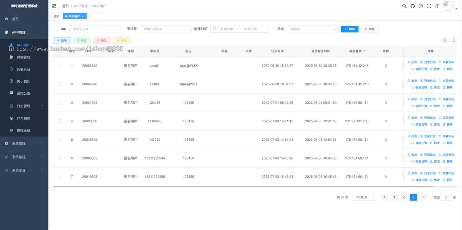Expand the 系统工具 sidebar menu
This screenshot has width=462, height=230.
click(x=24, y=170)
